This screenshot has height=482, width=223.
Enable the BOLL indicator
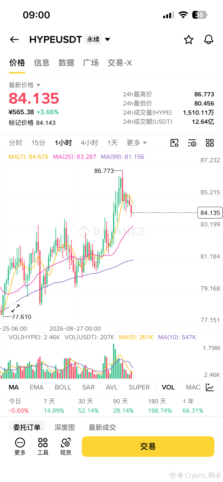pos(63,387)
